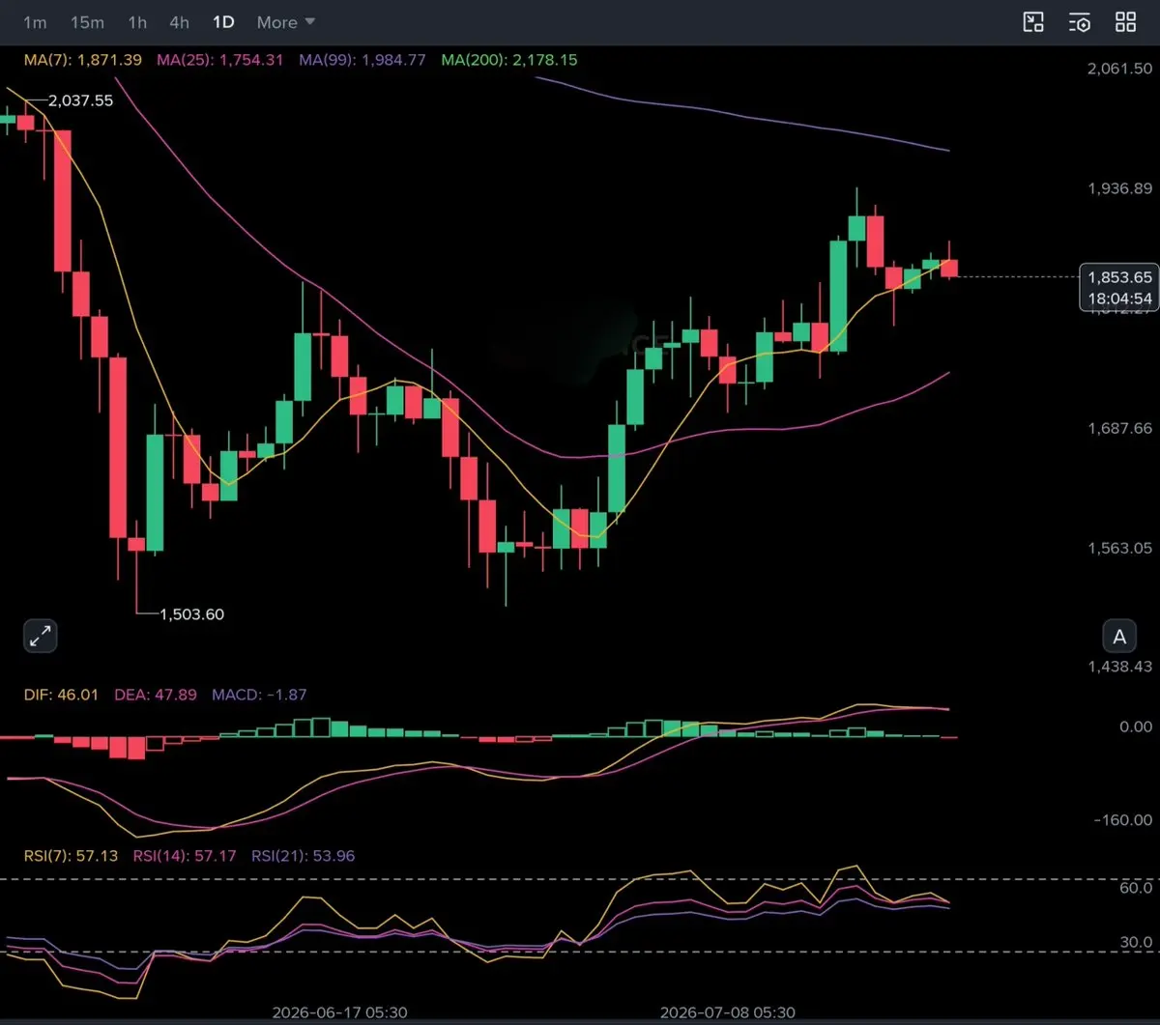Open the indicator settings icon
Viewport: 1160px width, 1025px height.
tap(1080, 22)
